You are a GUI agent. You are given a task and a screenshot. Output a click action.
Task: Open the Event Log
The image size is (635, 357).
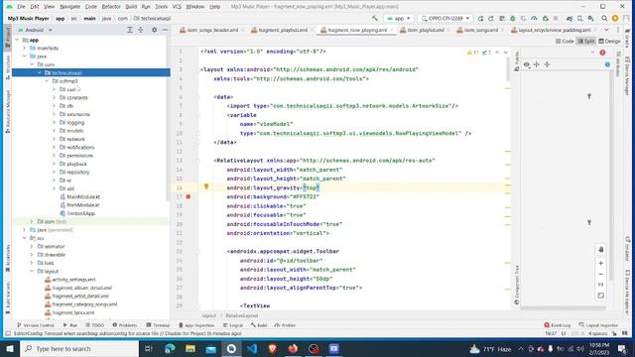coord(558,325)
